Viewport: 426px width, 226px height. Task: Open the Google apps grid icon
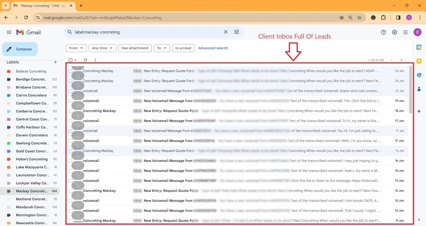tap(406, 32)
